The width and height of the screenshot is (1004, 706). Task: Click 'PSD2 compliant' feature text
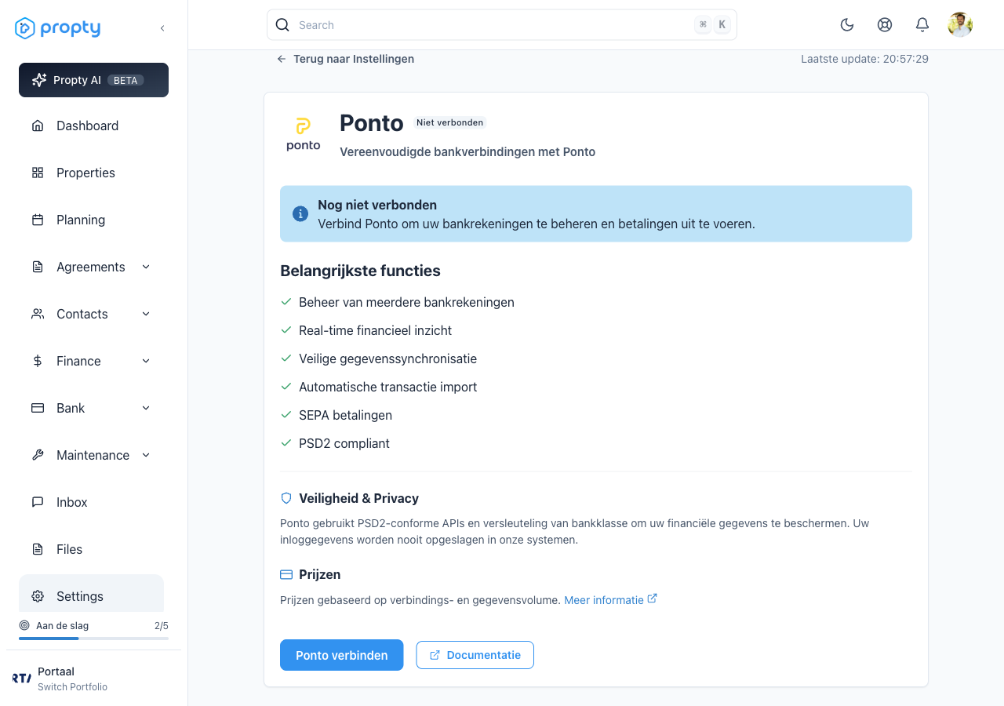(344, 443)
